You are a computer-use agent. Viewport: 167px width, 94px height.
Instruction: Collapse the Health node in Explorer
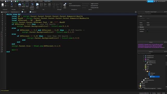pyautogui.click(x=147, y=75)
